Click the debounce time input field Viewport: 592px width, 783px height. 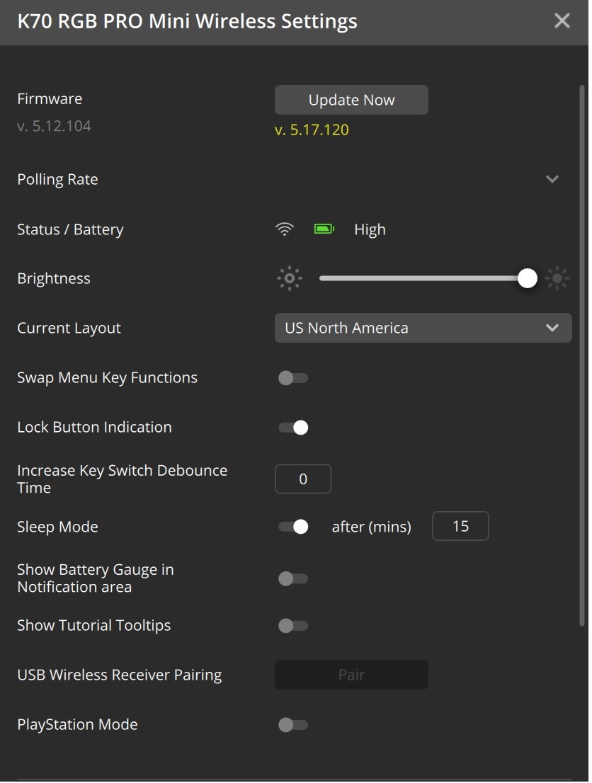[303, 479]
